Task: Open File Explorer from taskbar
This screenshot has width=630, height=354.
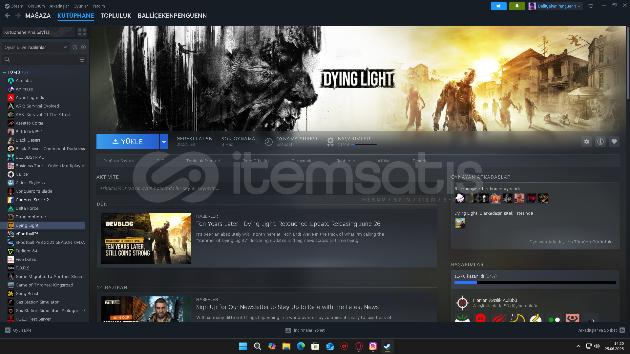Action: [x=286, y=346]
